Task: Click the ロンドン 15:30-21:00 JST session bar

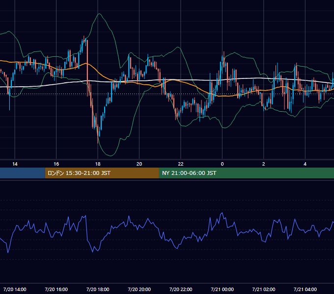Action: 102,173
